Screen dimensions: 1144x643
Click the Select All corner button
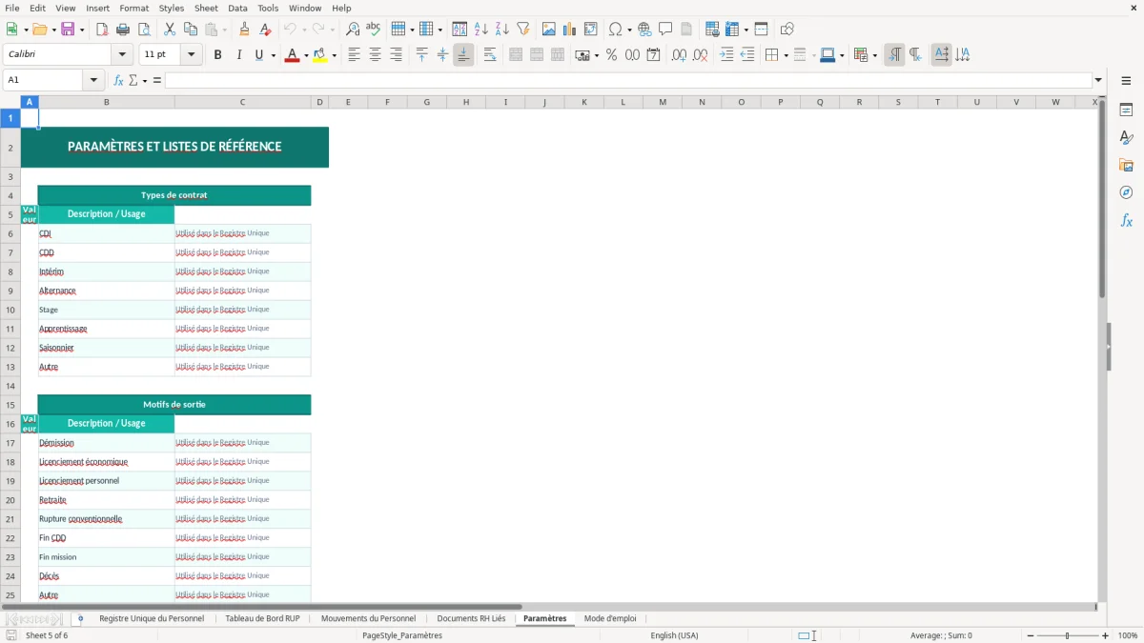(10, 102)
